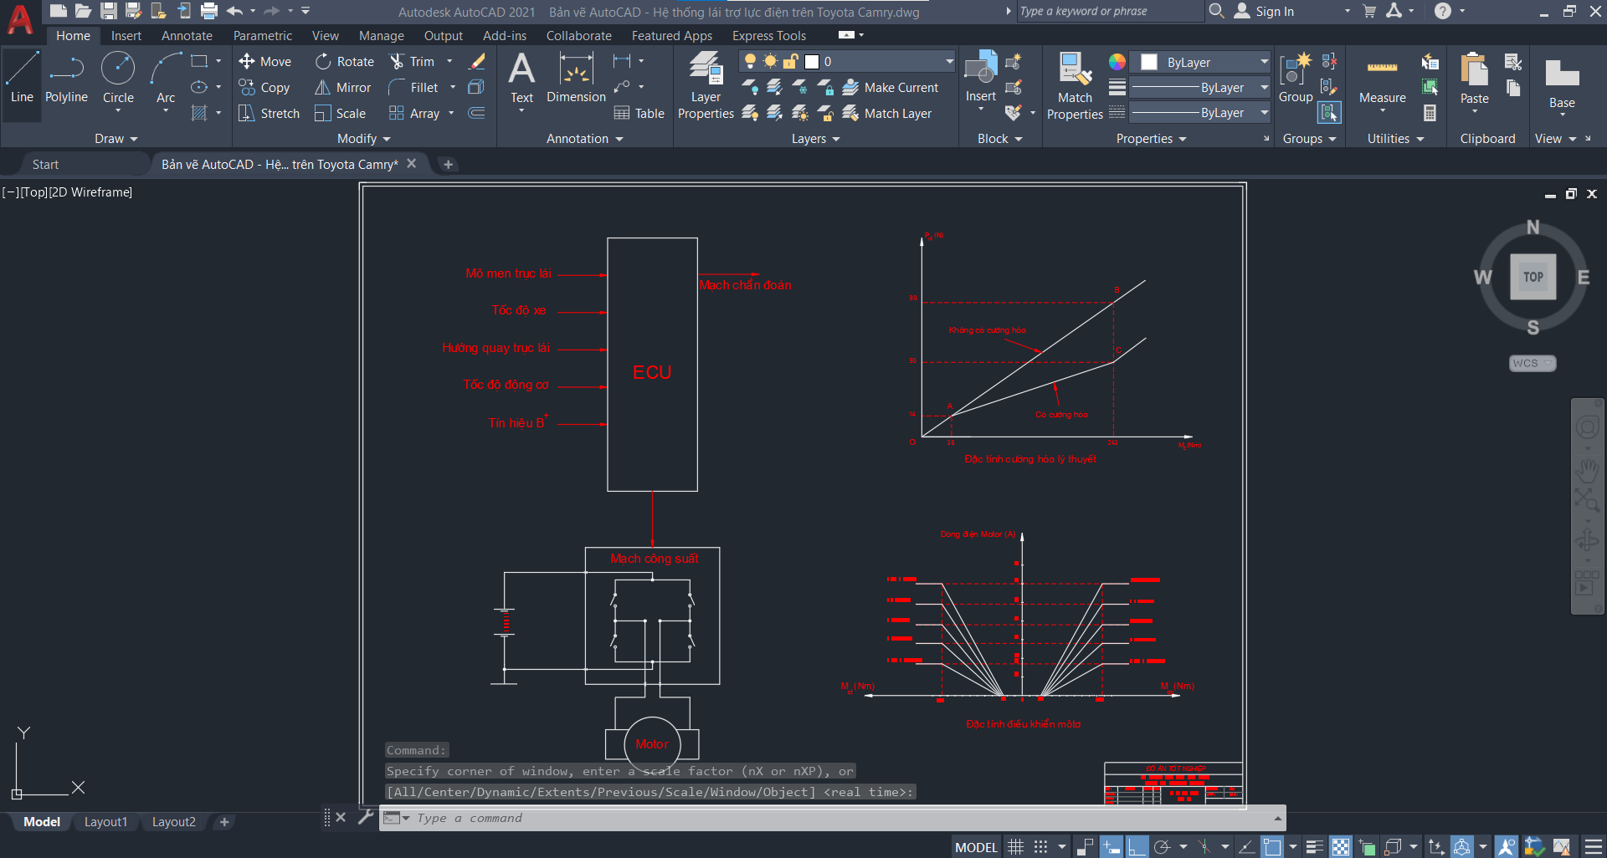
Task: Click the viewport [2D Wireframe] visual style label
Action: coord(90,192)
